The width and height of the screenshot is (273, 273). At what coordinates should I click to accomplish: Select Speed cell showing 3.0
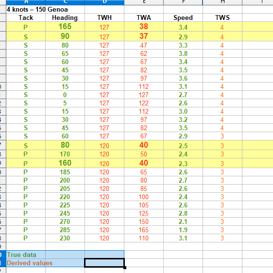click(183, 111)
